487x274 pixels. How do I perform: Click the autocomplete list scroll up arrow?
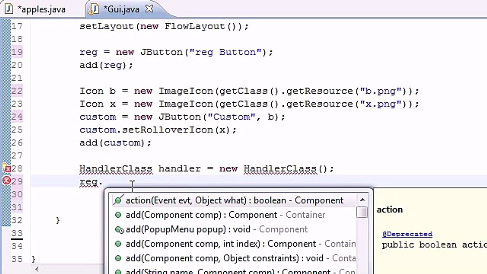coord(362,200)
